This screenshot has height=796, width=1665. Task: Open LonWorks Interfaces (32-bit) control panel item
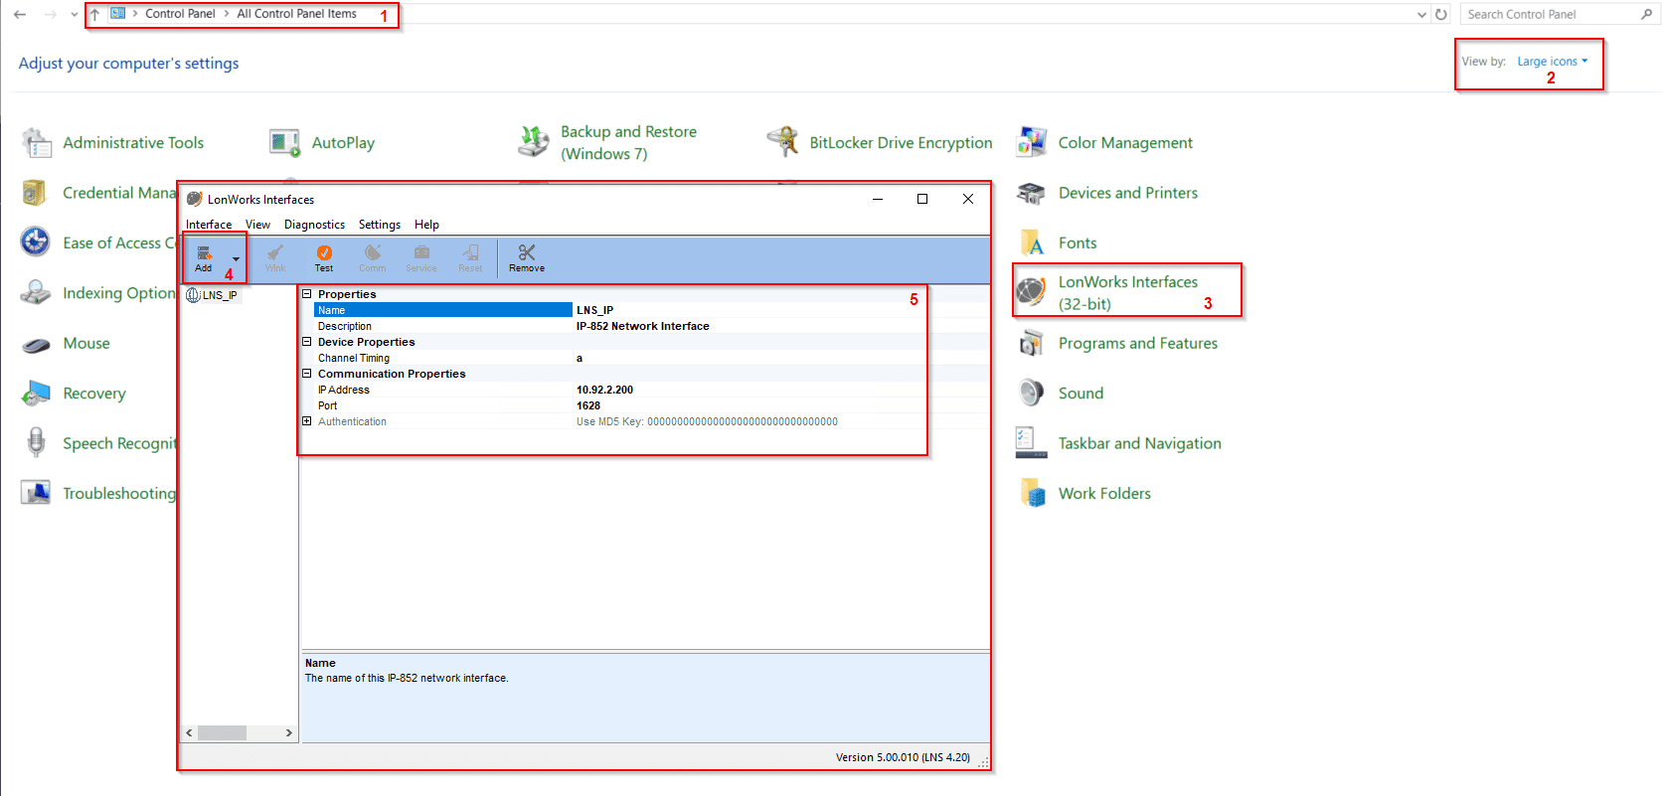point(1127,292)
